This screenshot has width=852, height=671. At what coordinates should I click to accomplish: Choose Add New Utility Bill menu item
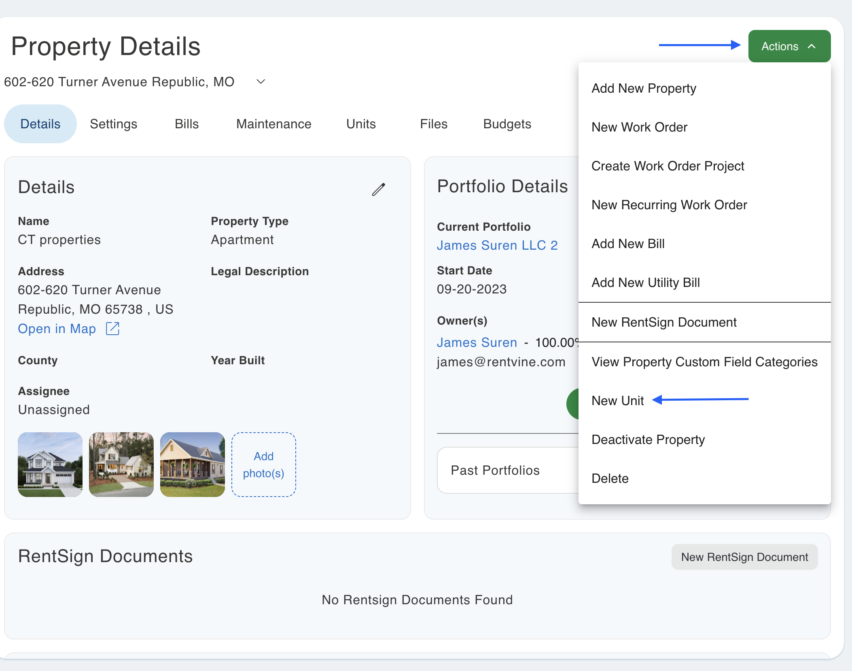(645, 282)
